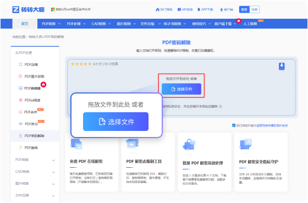Click the flame icon beside 热门导航
This screenshot has width=308, height=203.
pyautogui.click(x=157, y=9)
